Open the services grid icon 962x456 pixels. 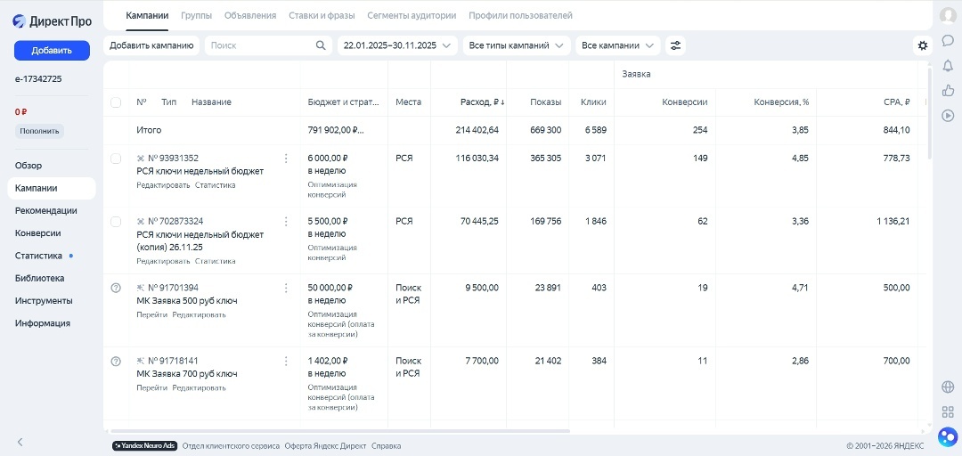pyautogui.click(x=948, y=411)
